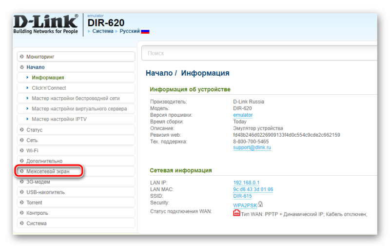Open the Контроль menu section

pyautogui.click(x=76, y=213)
